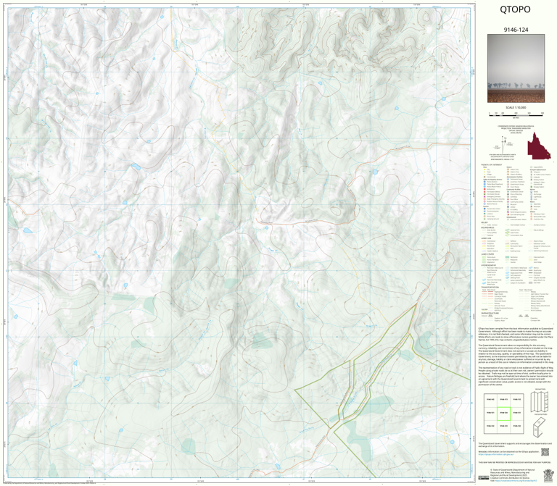Click the metres scale bar
This screenshot has width=557, height=486.
516,114
